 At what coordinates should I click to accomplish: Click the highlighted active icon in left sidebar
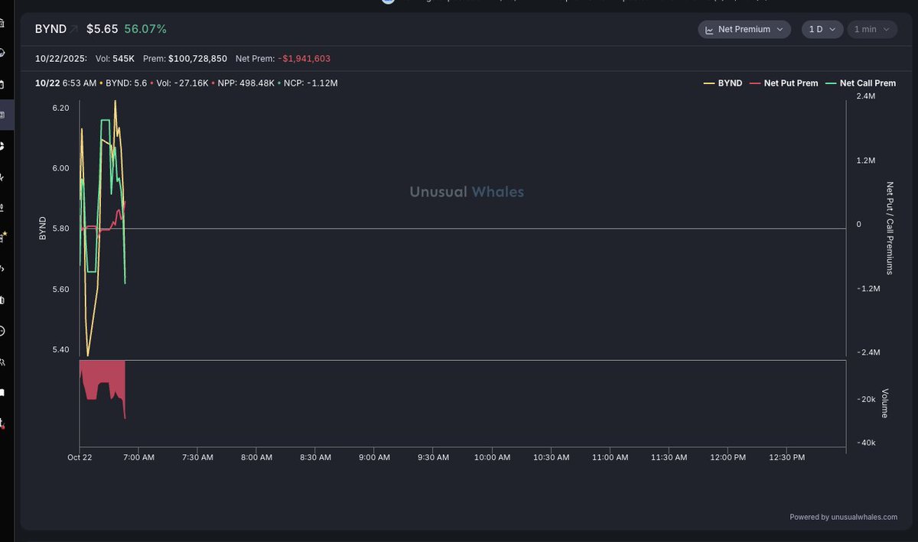pos(3,115)
